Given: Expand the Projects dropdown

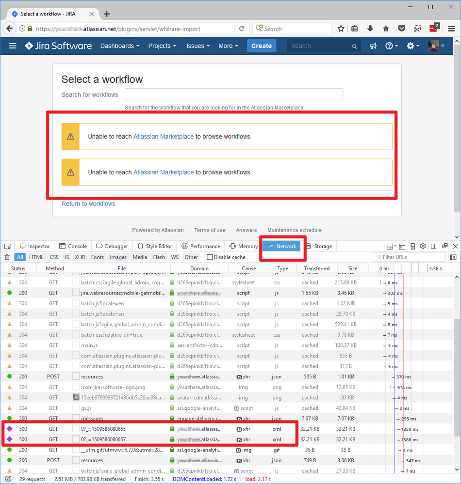Looking at the screenshot, I should point(162,46).
